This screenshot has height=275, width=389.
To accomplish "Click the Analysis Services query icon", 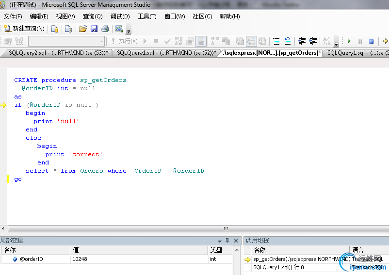I will pyautogui.click(x=68, y=29).
